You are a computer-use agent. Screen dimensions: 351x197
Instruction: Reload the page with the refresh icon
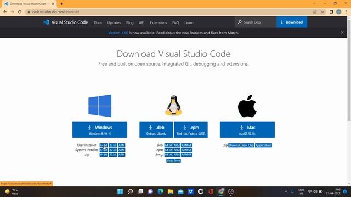pos(20,12)
